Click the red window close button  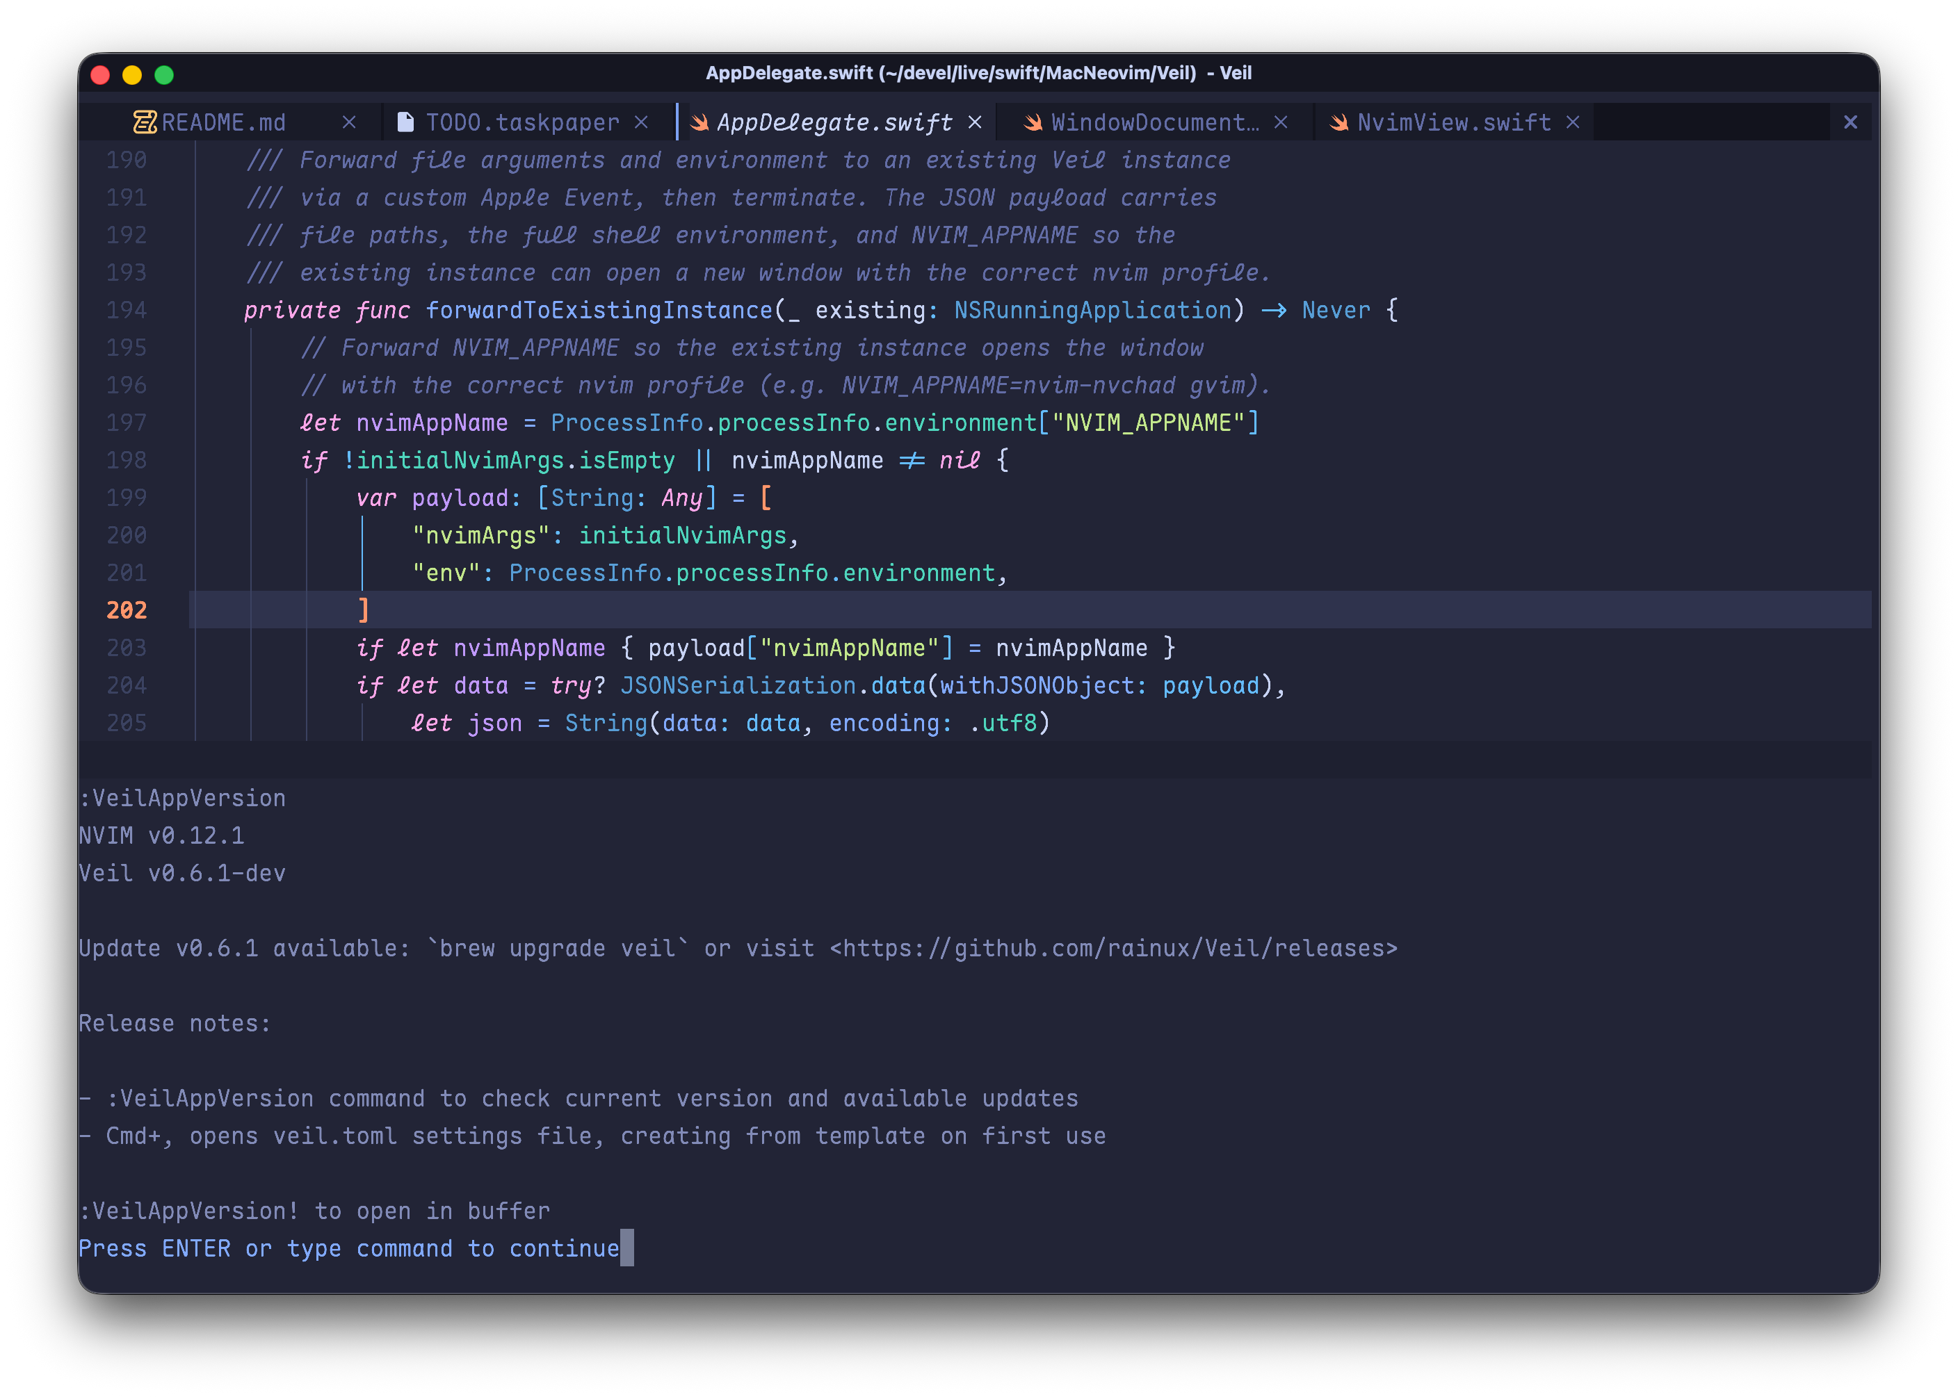click(100, 75)
